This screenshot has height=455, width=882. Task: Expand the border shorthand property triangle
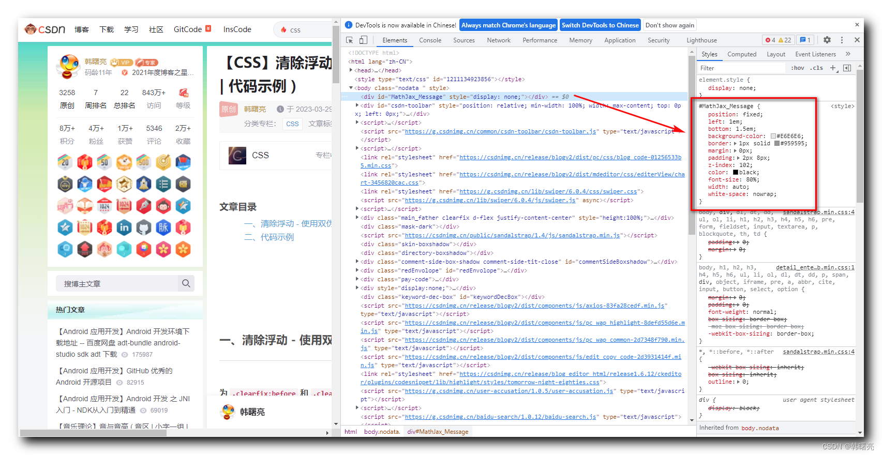click(735, 144)
